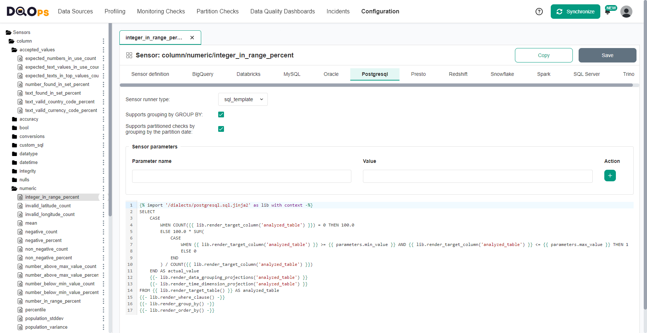Image resolution: width=647 pixels, height=333 pixels.
Task: Open three-dot menu for nulls folder
Action: tap(103, 180)
